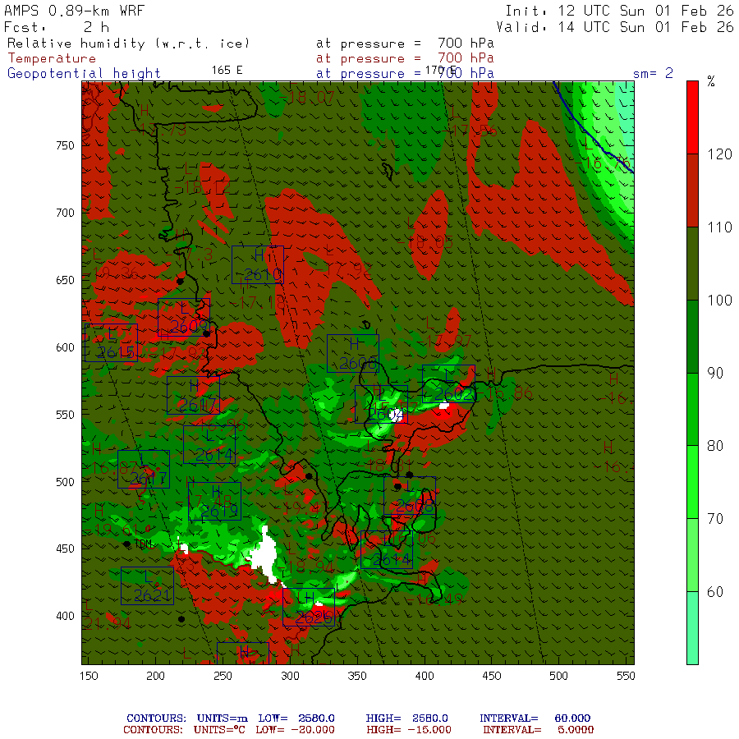Select the "Valid: 14 UTC Sun 01 Feb 26" line

tap(614, 27)
